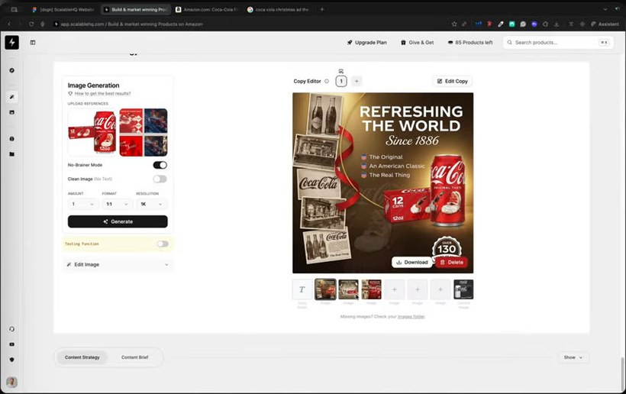
Task: Select the second generated image thumbnail
Action: (348, 289)
